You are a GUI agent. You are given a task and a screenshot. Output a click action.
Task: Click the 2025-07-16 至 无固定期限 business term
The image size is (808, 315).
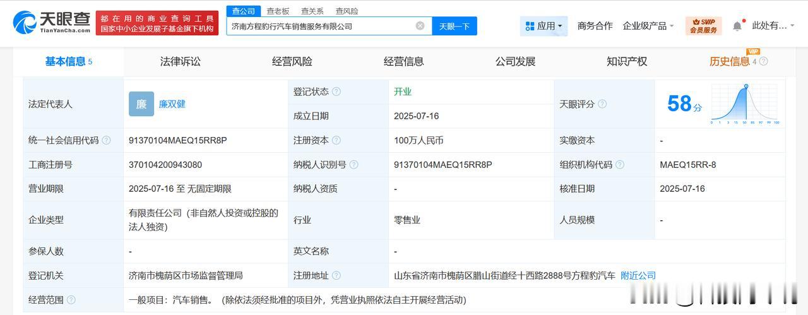180,189
